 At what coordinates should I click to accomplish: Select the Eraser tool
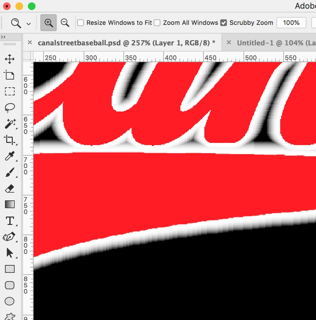tap(10, 188)
